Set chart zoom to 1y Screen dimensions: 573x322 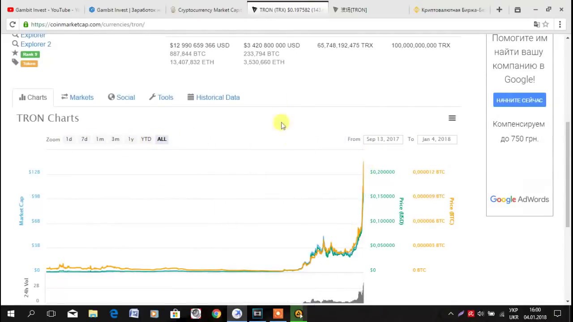[131, 139]
